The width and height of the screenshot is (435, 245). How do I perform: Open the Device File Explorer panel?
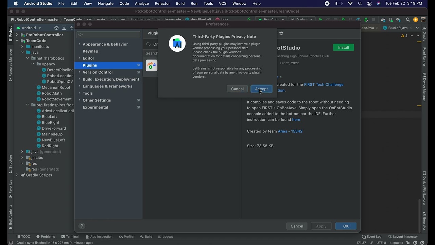[424, 188]
